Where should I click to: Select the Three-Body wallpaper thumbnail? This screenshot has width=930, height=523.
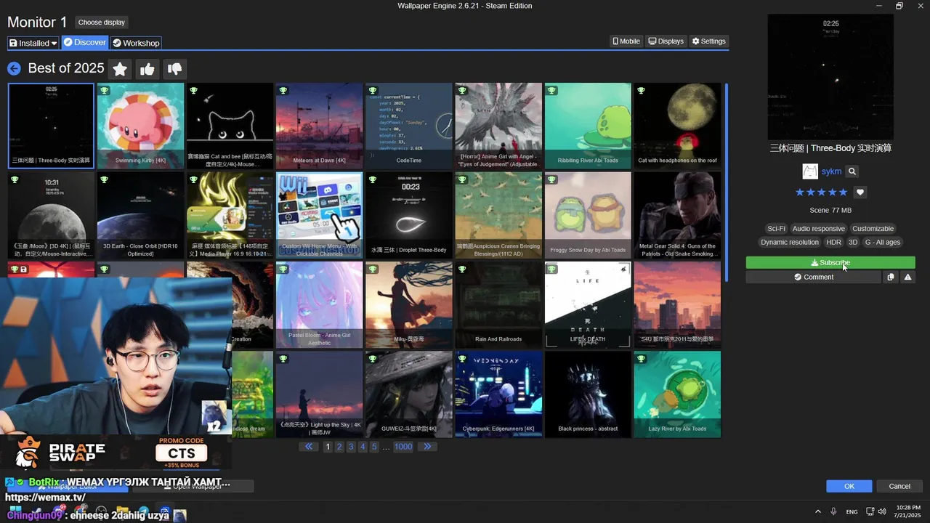coord(51,126)
